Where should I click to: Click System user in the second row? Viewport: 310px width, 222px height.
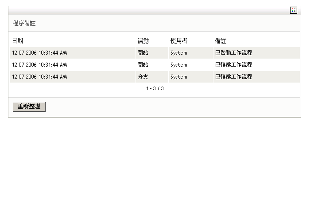click(179, 65)
